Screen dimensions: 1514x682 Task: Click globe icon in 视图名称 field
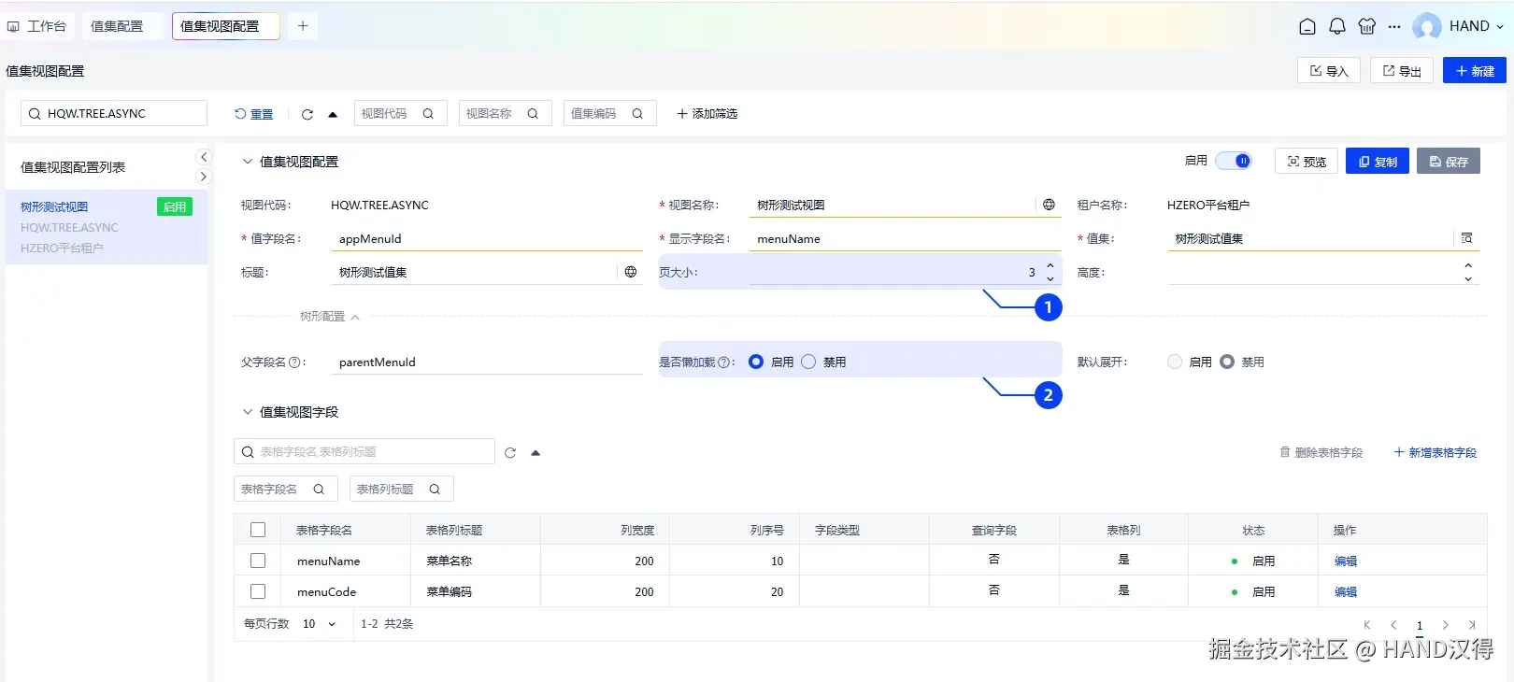(x=1049, y=205)
